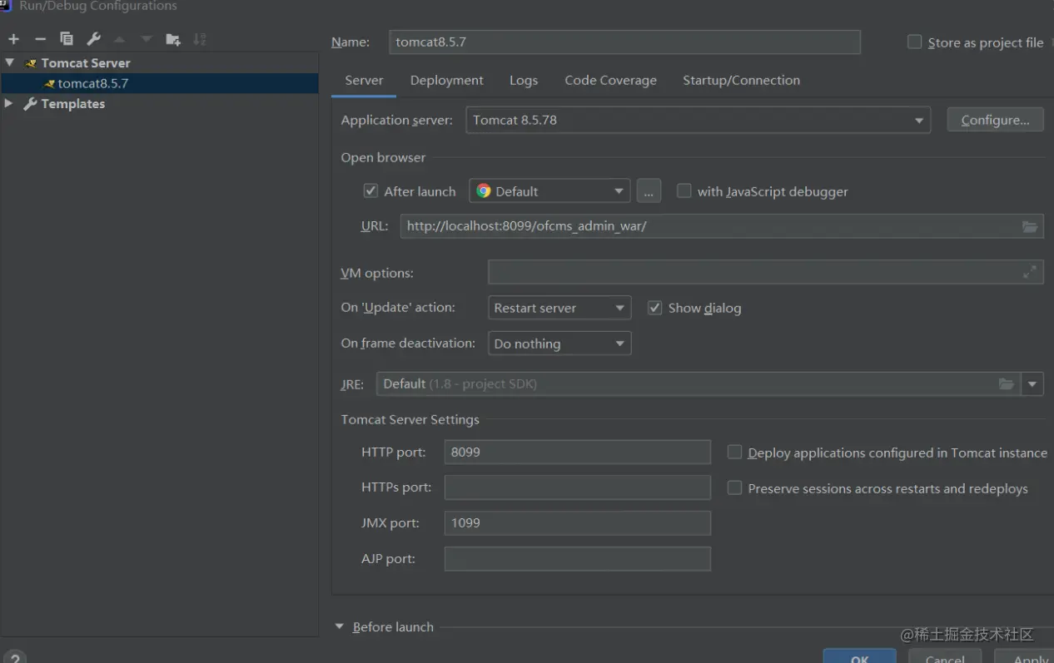Click the JMX port field showing 1099
The image size is (1054, 663).
point(577,522)
